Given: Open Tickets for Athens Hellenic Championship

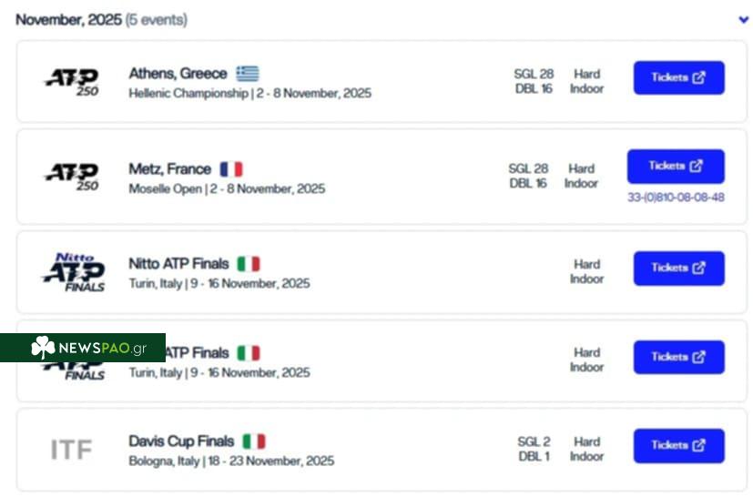Looking at the screenshot, I should [x=678, y=78].
